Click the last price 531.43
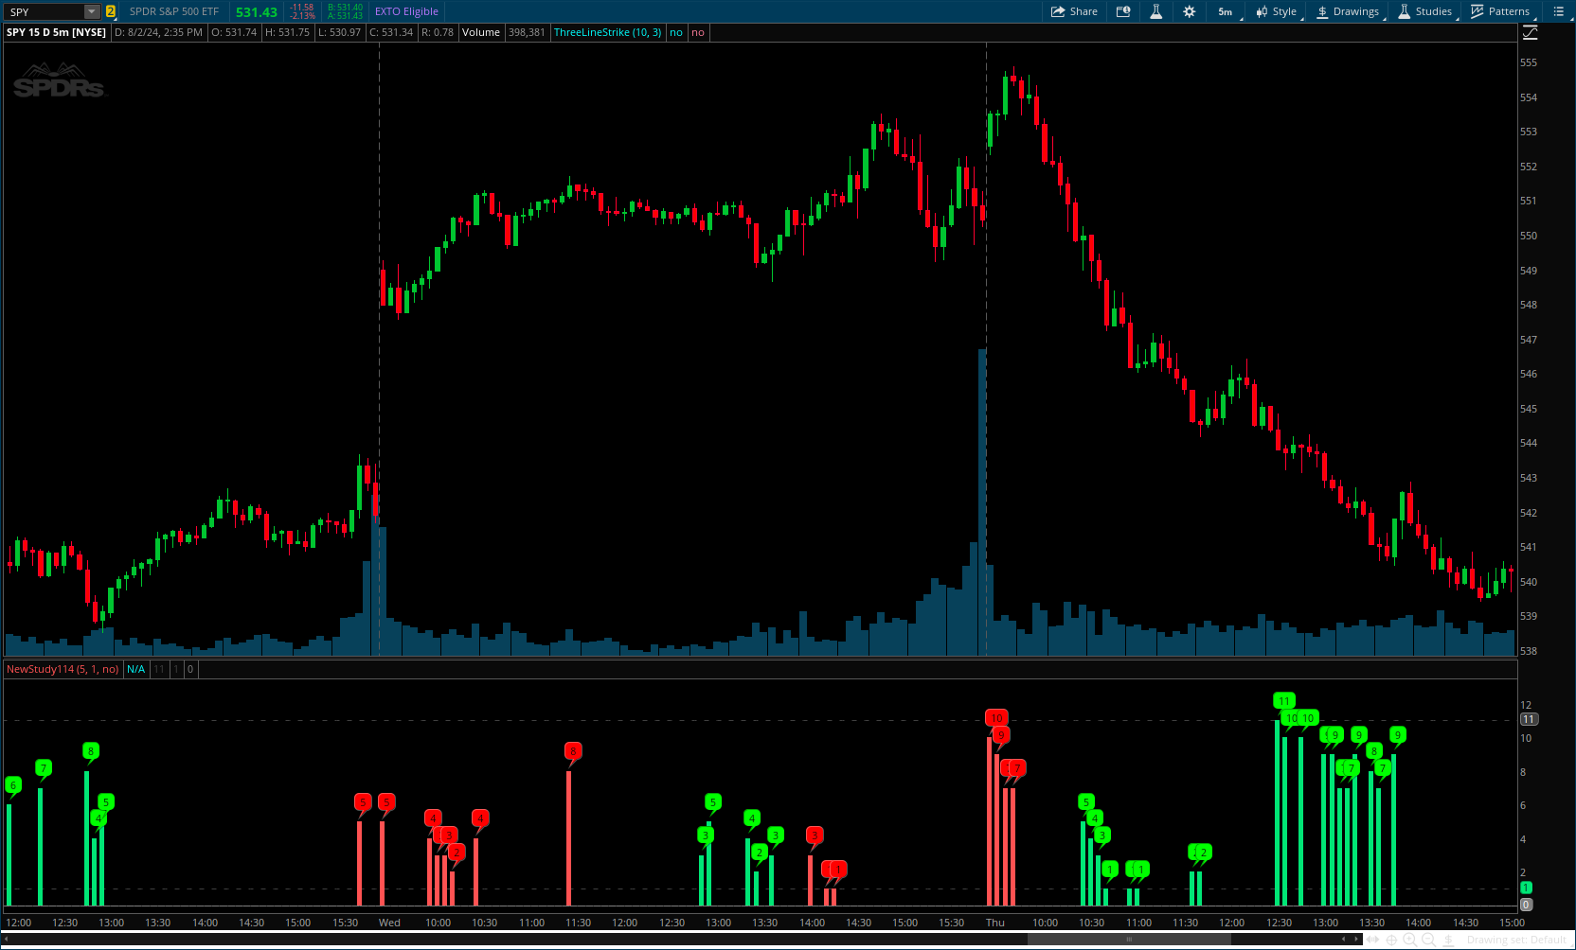1576x950 pixels. tap(257, 12)
